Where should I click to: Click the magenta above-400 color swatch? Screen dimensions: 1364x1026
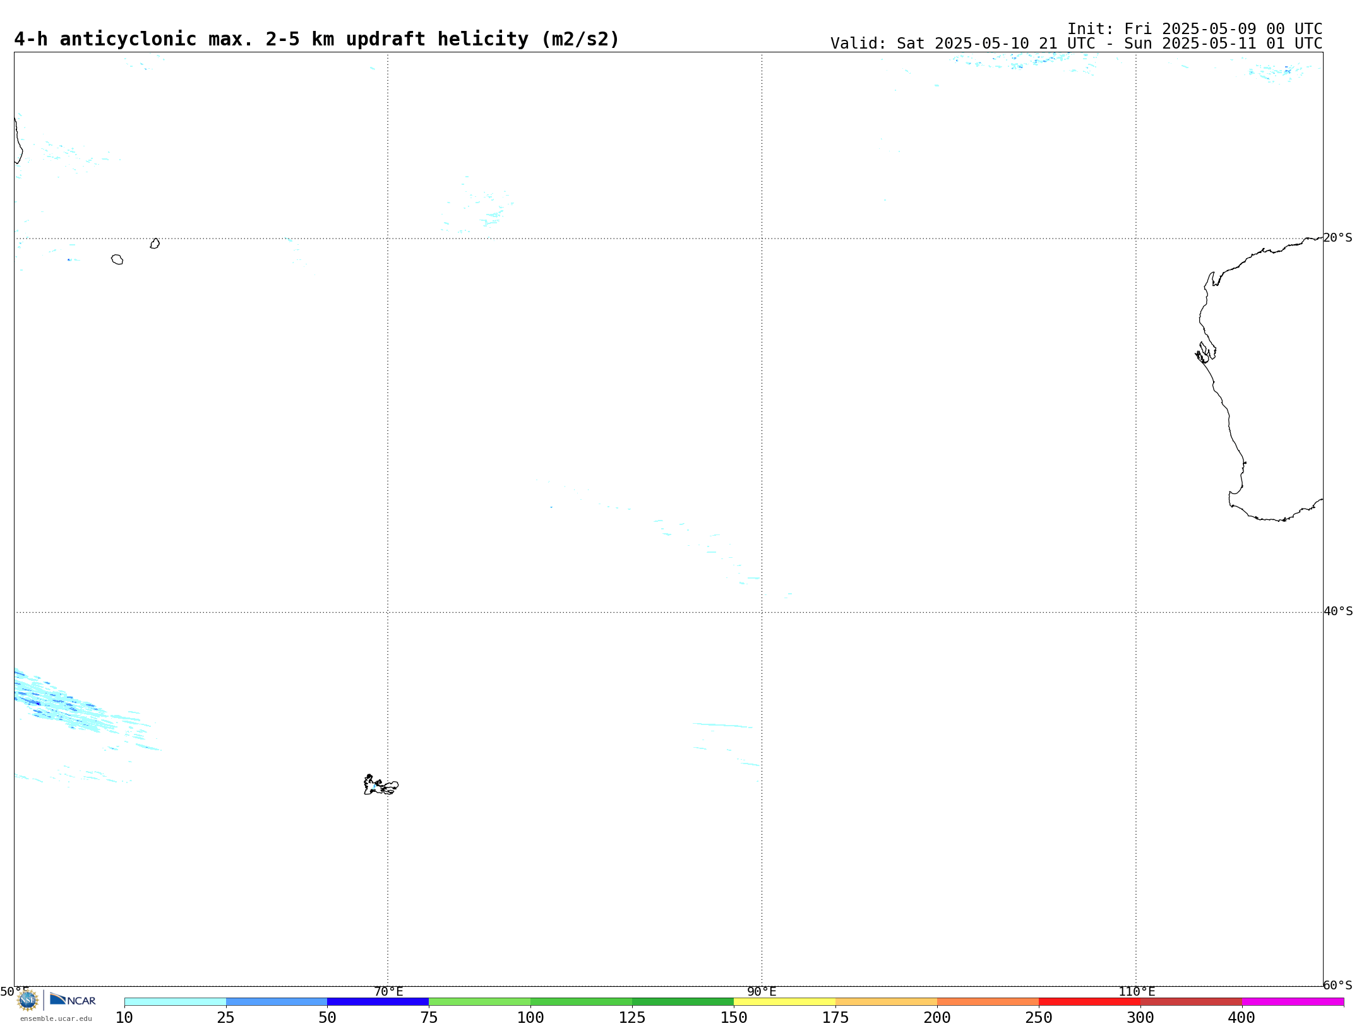click(x=1293, y=1002)
